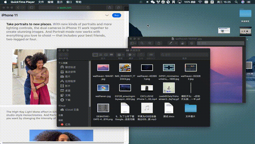Click zoom in in Preview window
This screenshot has height=144, width=255.
[149, 43]
